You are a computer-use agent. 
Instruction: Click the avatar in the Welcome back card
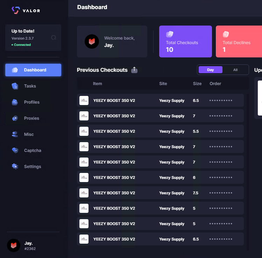click(92, 41)
